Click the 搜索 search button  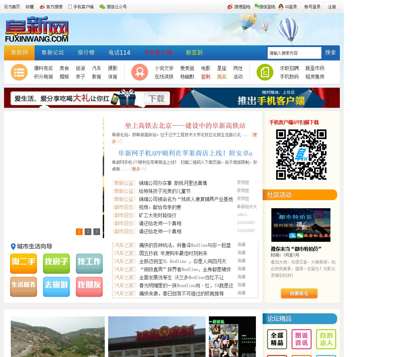pyautogui.click(x=330, y=53)
